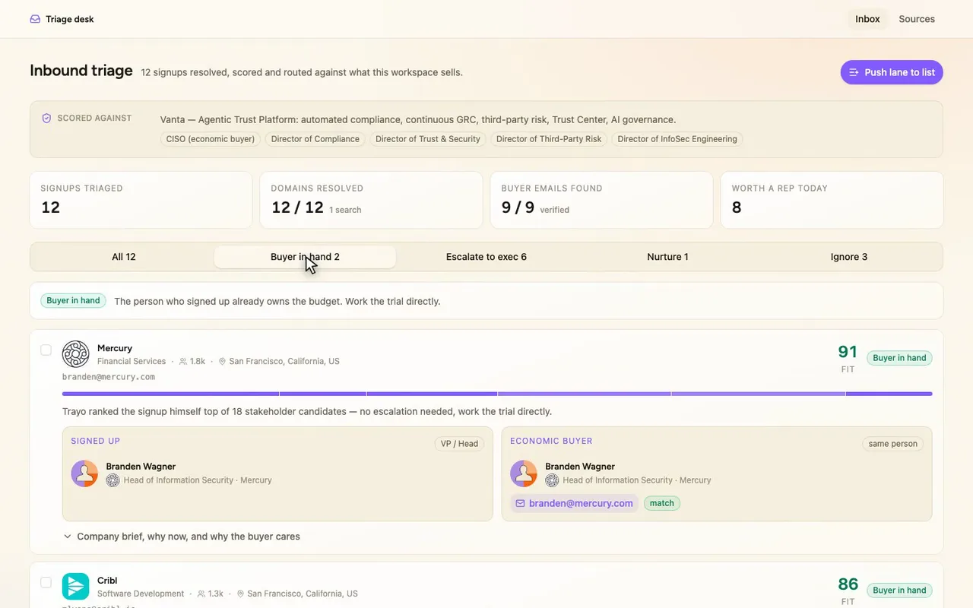Click the Domains Resolved 12 / 12 card
The height and width of the screenshot is (608, 973).
click(371, 200)
